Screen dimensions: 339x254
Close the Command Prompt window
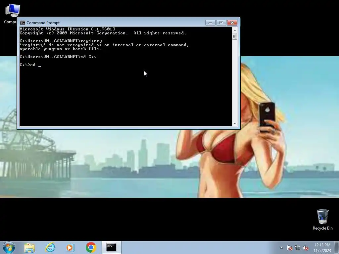[x=232, y=23]
